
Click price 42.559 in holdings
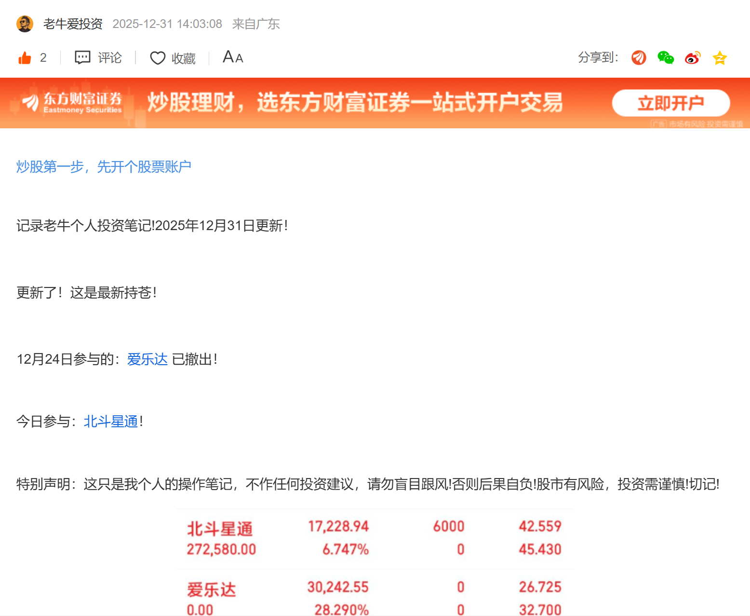540,526
